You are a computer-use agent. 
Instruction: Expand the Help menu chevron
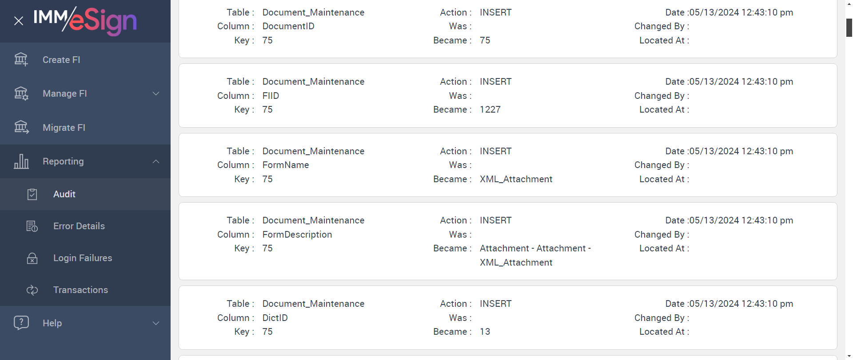coord(156,323)
